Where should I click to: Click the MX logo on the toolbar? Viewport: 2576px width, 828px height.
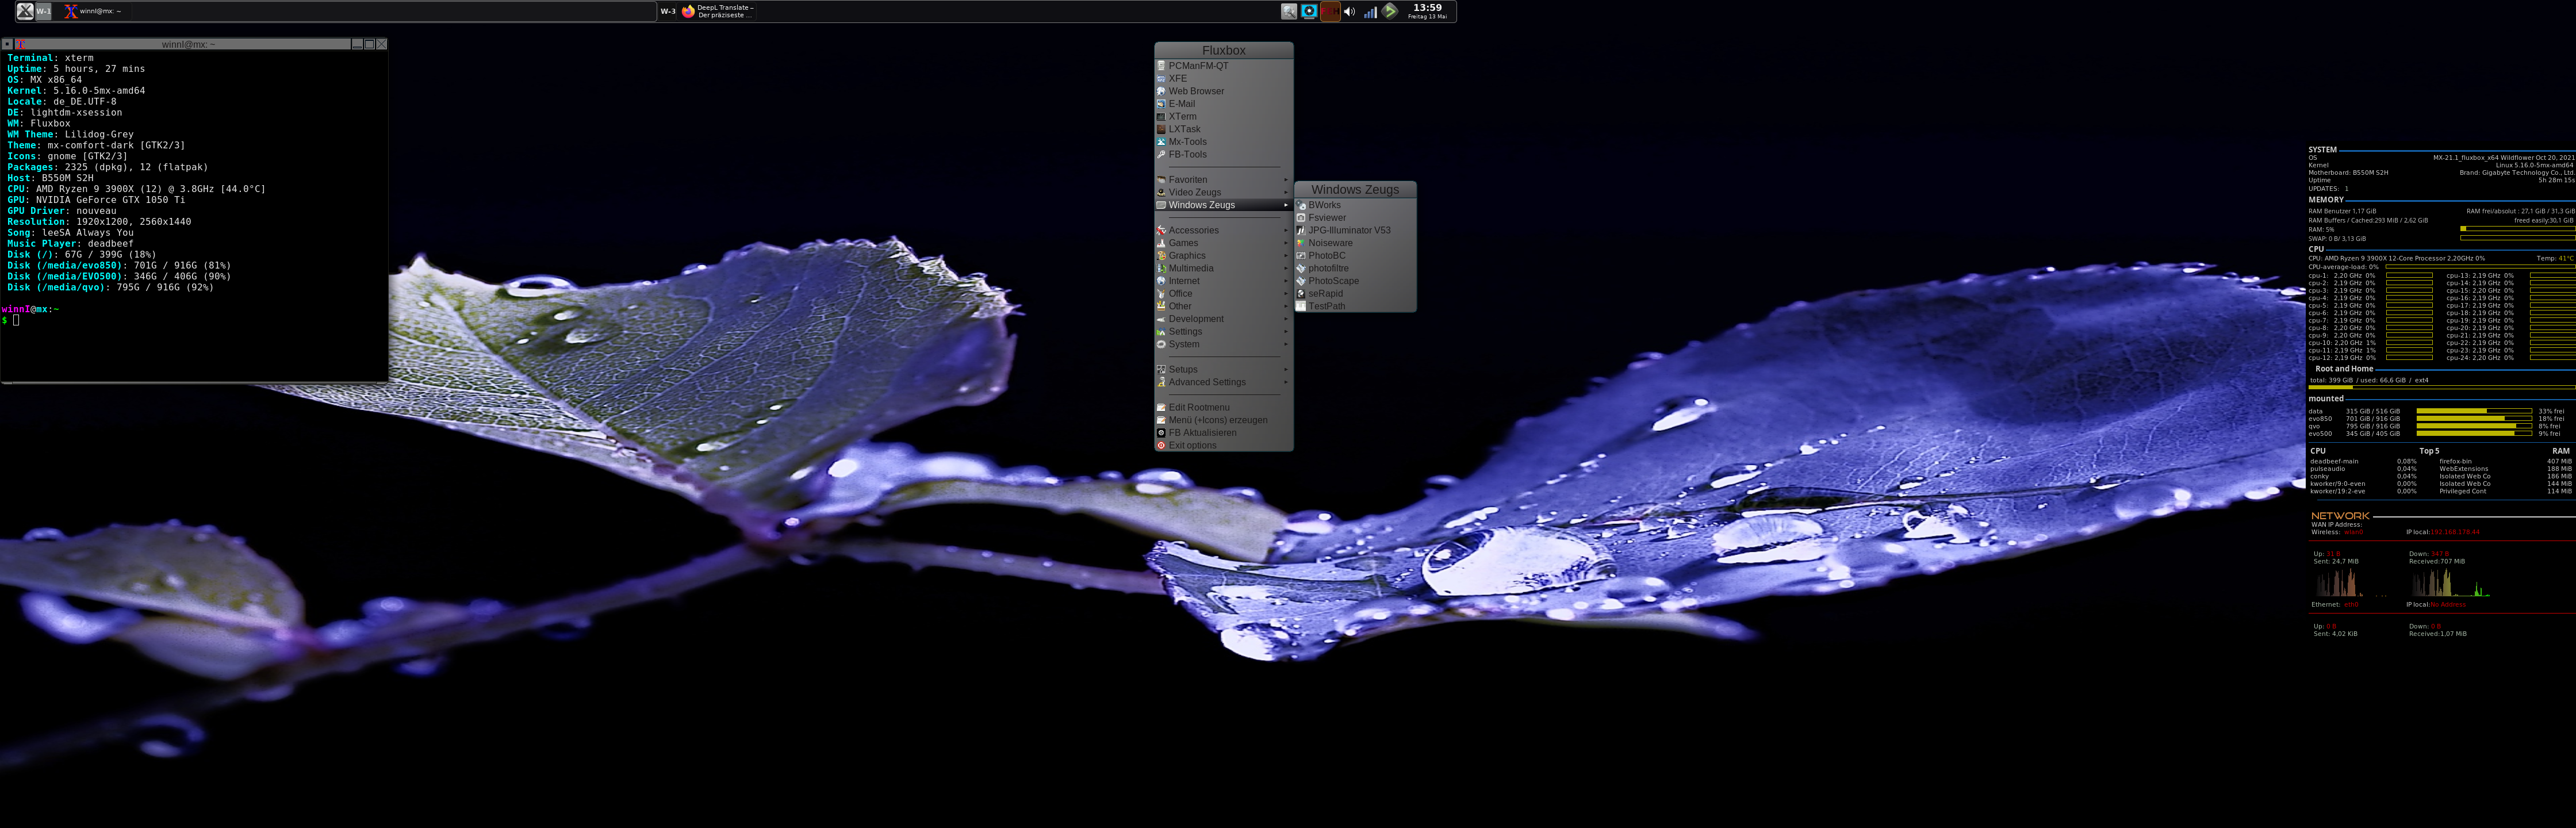click(x=25, y=11)
